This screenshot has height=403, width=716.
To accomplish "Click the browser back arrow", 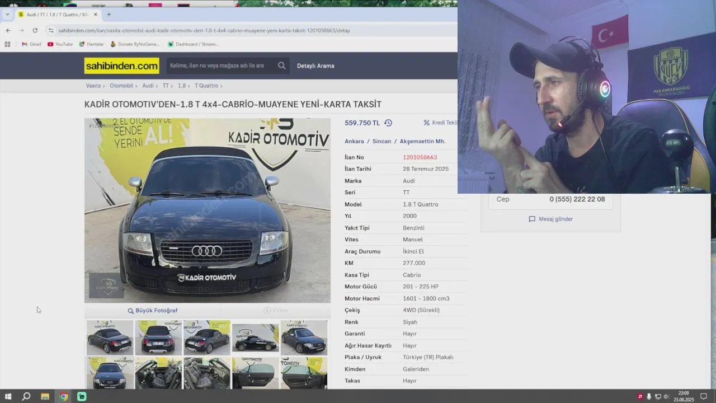I will (8, 30).
